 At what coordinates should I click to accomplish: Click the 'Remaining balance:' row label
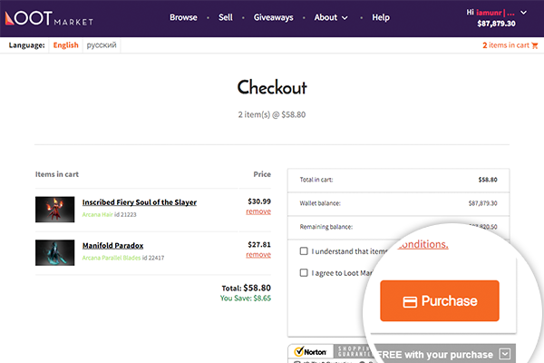pos(326,227)
